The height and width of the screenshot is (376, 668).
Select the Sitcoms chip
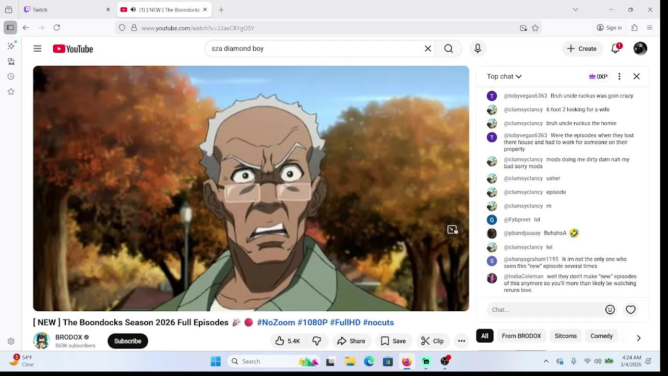pos(566,336)
